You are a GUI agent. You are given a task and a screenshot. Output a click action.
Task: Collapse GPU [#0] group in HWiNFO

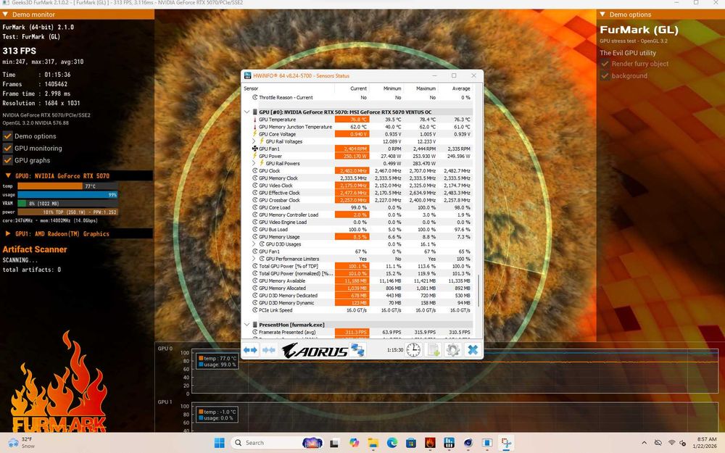[x=247, y=112]
